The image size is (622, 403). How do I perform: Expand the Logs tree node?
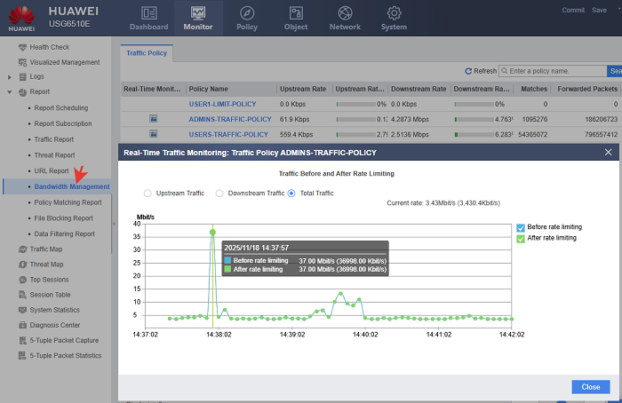(x=10, y=77)
